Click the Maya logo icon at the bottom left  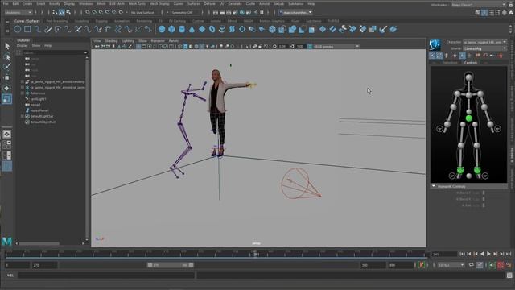[x=7, y=242]
